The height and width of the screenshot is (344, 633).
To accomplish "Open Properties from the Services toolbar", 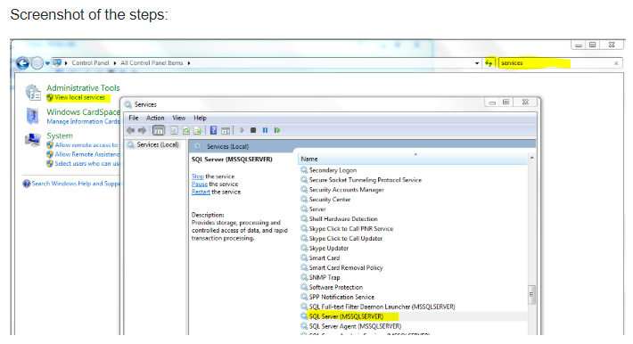I will point(174,130).
